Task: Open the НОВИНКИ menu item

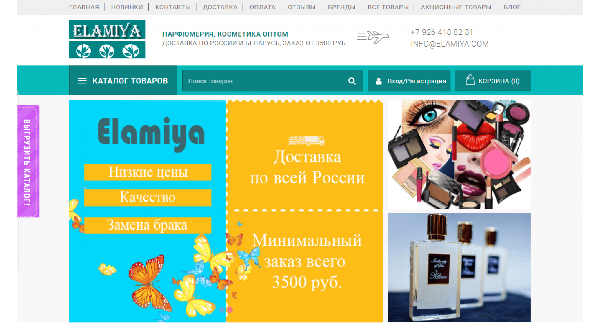Action: point(127,7)
